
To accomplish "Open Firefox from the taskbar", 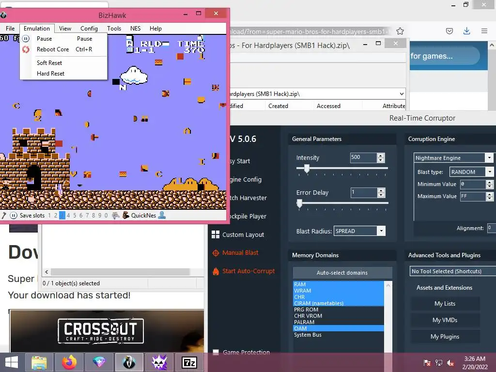I will click(69, 362).
